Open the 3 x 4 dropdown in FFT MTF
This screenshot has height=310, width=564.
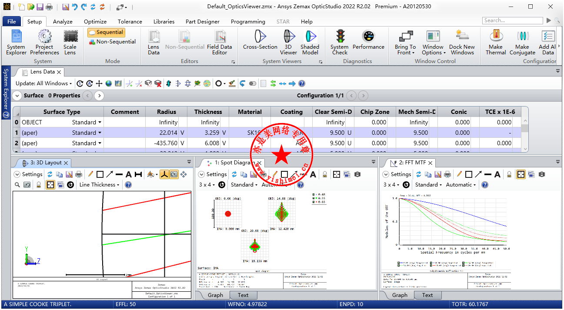click(391, 185)
